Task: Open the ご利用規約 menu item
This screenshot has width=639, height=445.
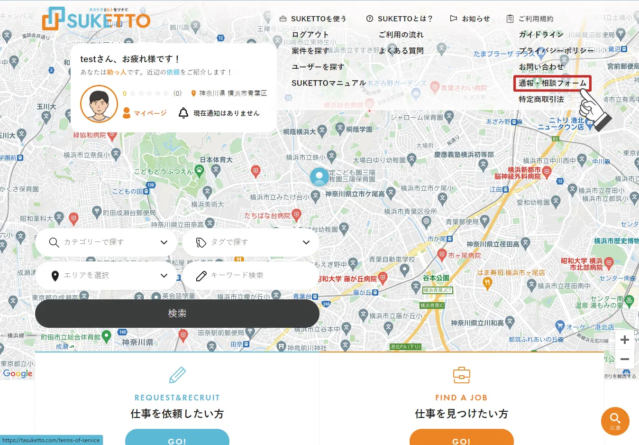Action: (530, 19)
